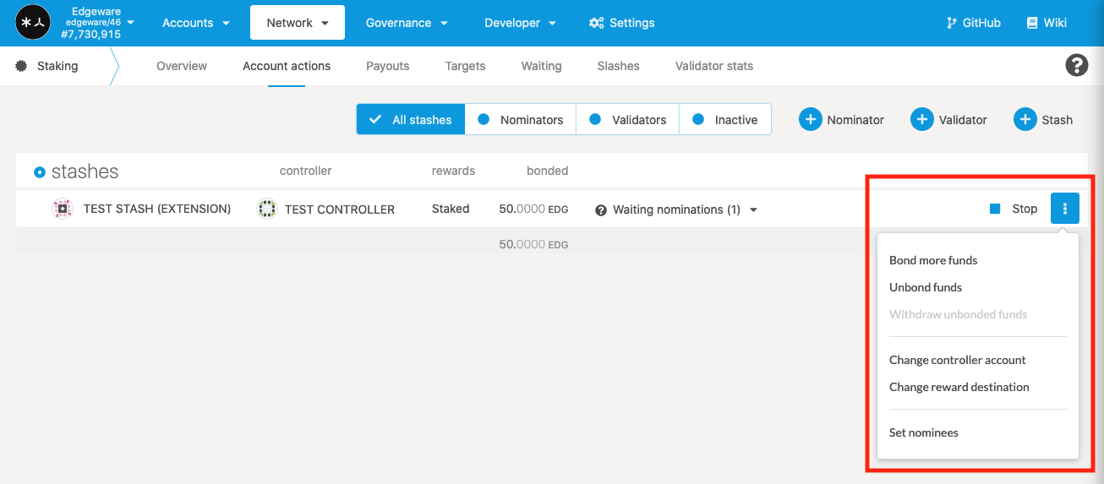The height and width of the screenshot is (484, 1104).
Task: Click the three-dot stash options button
Action: click(x=1064, y=209)
